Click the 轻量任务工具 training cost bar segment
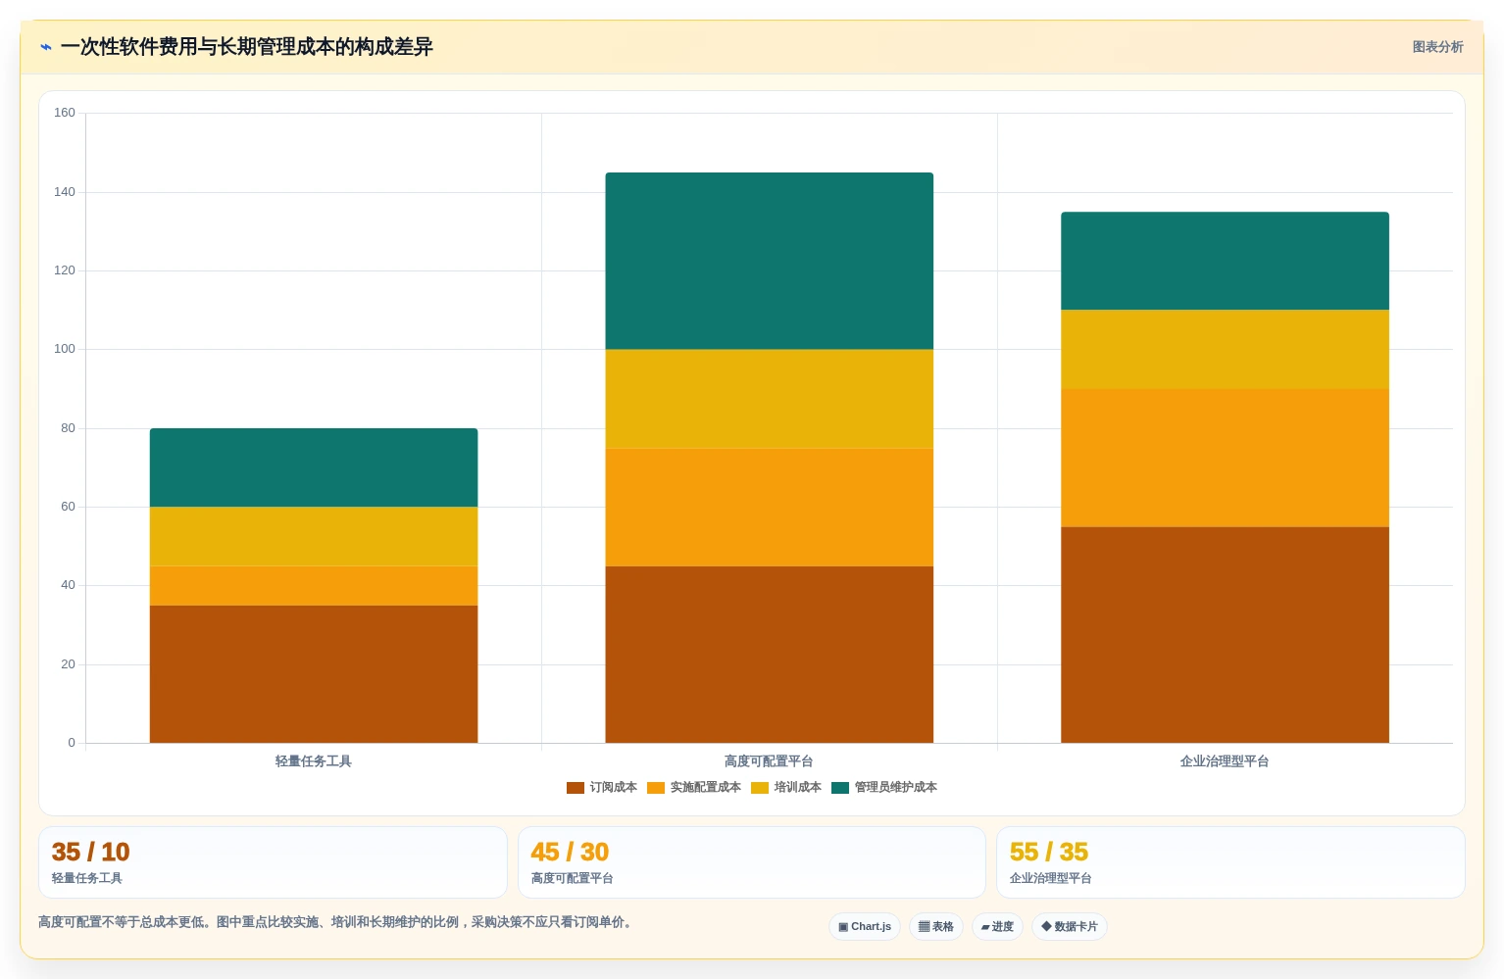The image size is (1504, 979). [x=314, y=537]
